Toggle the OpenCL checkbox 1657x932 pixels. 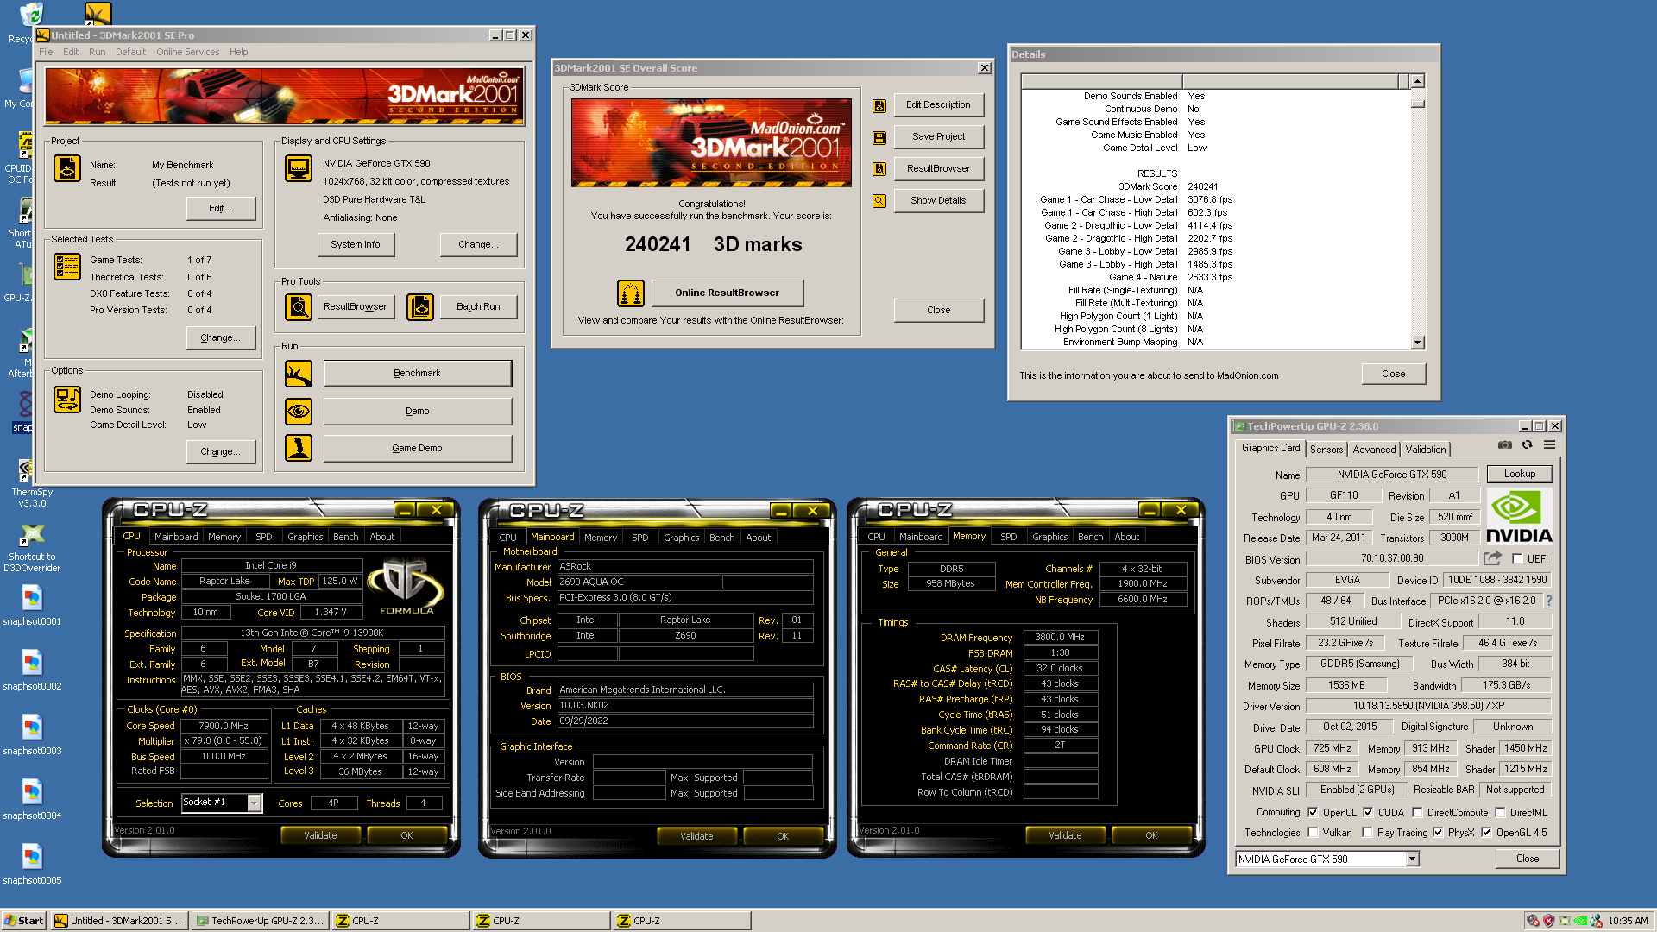pos(1313,813)
